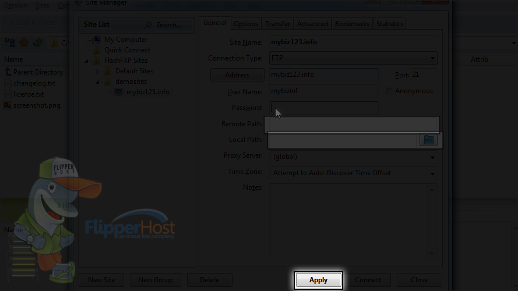
Task: Click the favorites star icon in main window
Action: coord(24,42)
